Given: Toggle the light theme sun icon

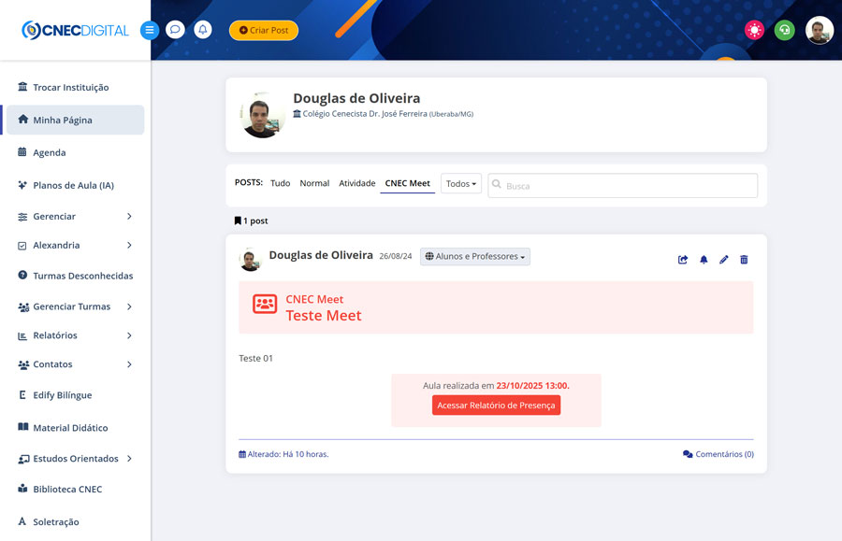Looking at the screenshot, I should coord(754,30).
